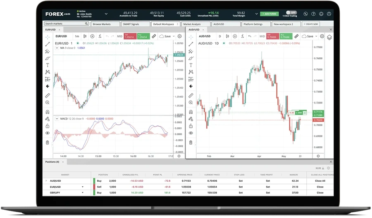
Task: Switch to the SMART Signals tab
Action: click(136, 24)
